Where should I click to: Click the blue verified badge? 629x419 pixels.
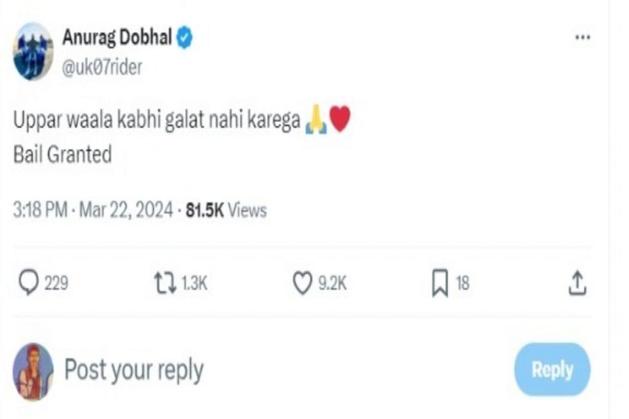(185, 38)
